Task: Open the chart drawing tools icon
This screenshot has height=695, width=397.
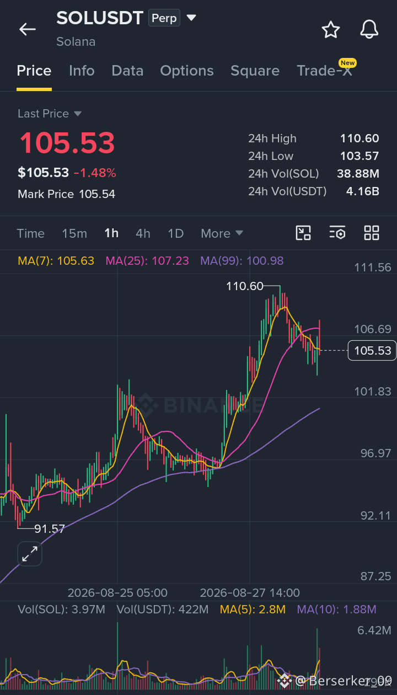Action: pos(303,233)
